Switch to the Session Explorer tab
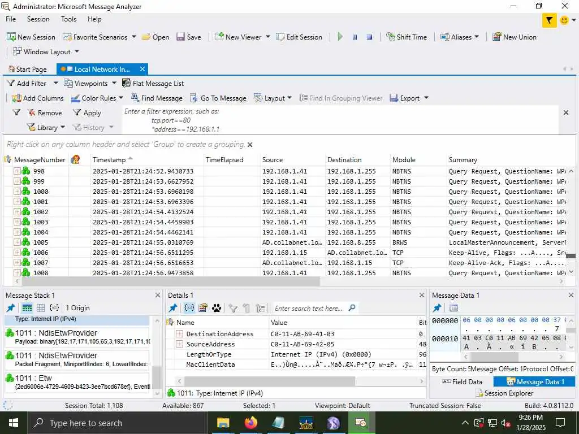This screenshot has width=579, height=434. pos(504,393)
